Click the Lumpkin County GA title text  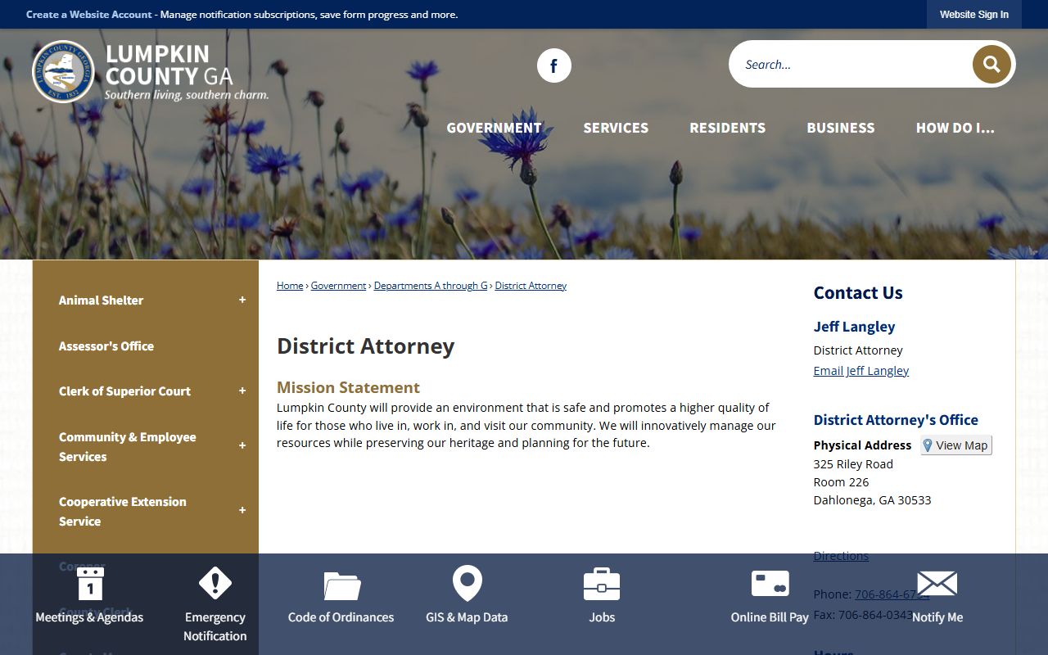169,65
